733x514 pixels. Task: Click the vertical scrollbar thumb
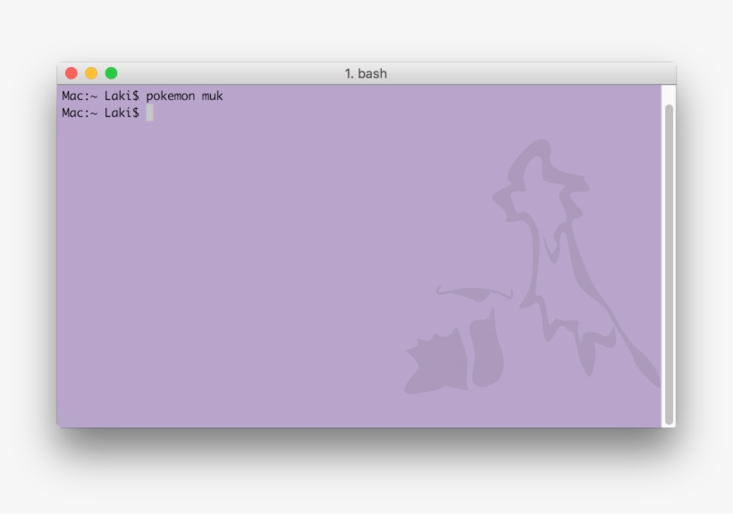coord(668,259)
